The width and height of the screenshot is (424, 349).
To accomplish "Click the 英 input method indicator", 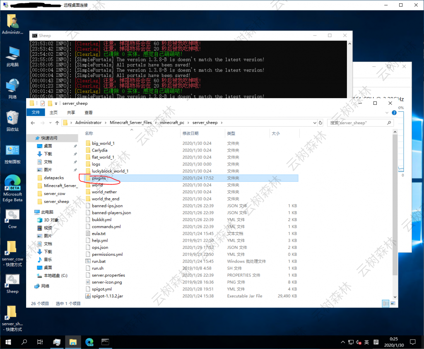I will (366, 342).
